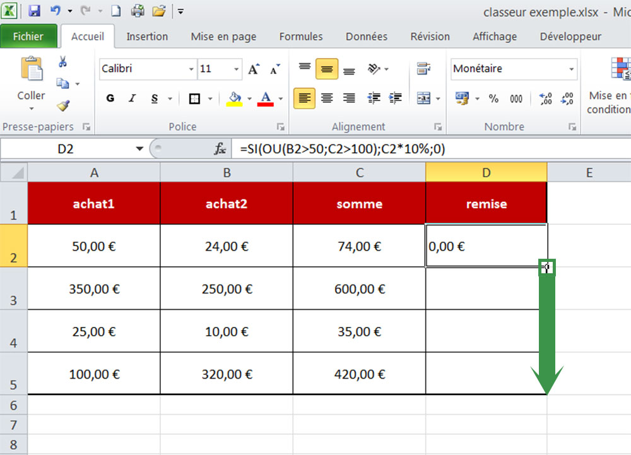Toggle Bold G button
Viewport: 631px width, 455px height.
pos(110,98)
